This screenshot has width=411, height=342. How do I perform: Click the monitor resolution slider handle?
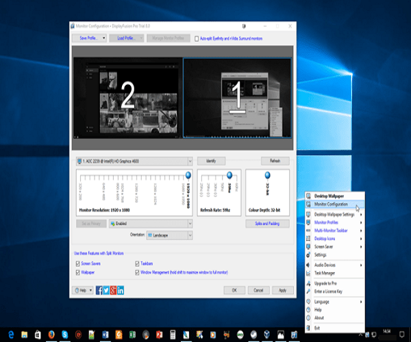click(x=188, y=175)
